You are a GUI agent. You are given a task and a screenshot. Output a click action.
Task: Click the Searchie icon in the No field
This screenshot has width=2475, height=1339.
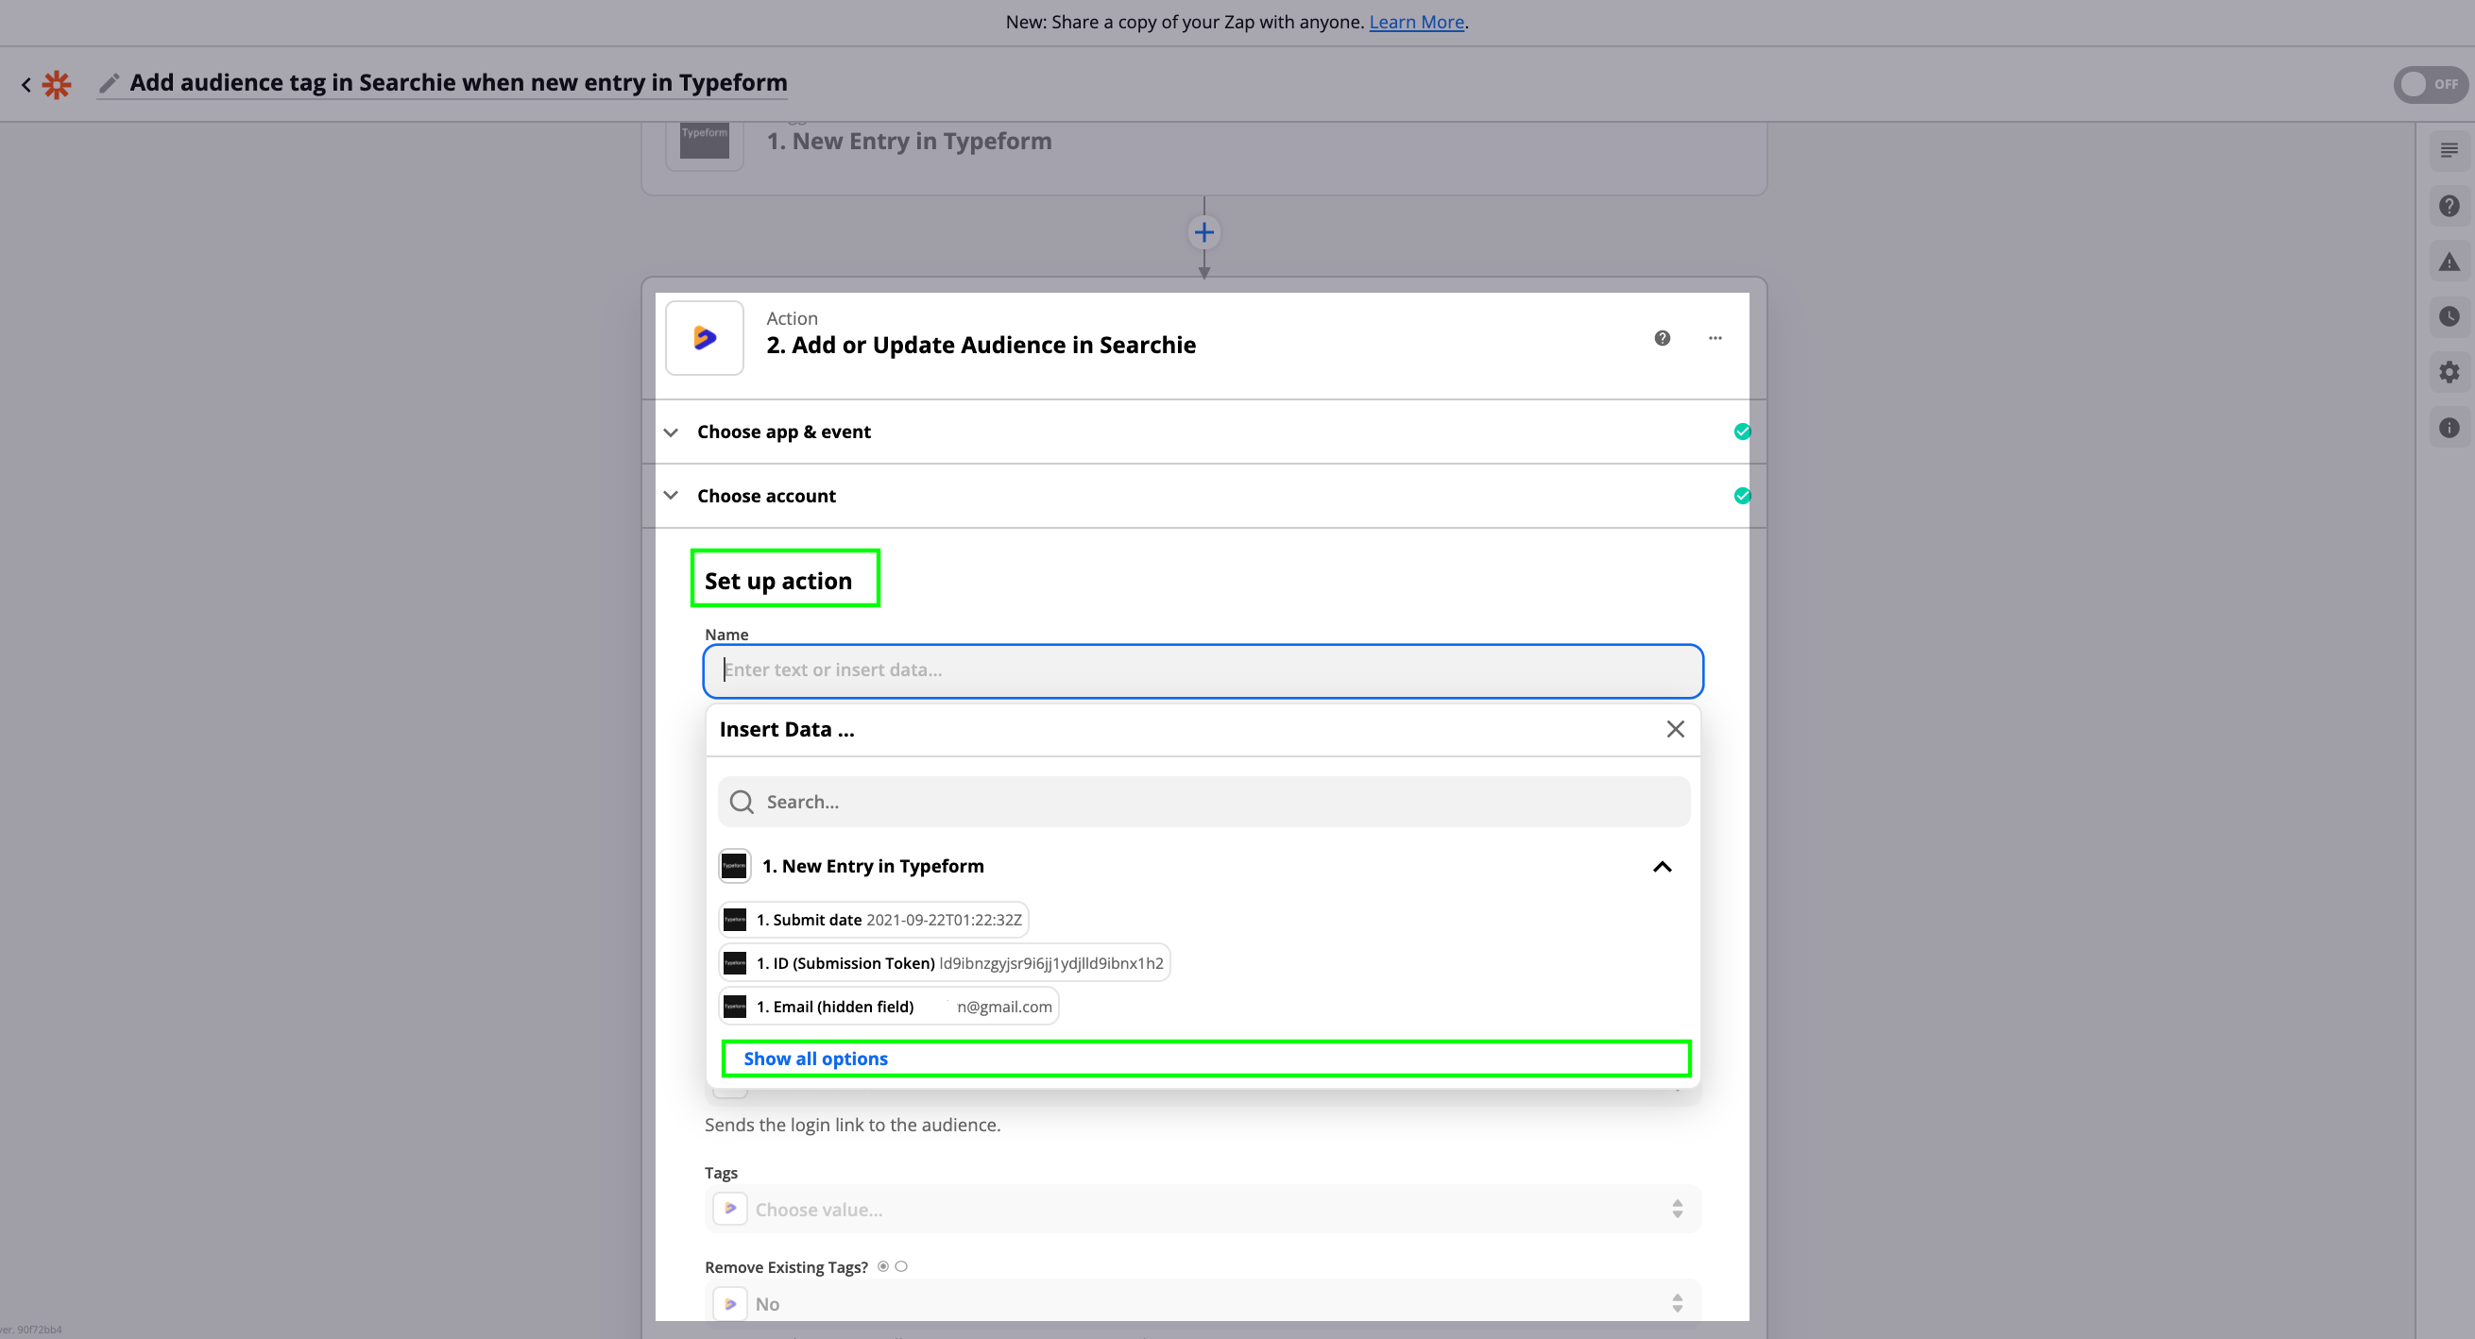click(x=729, y=1303)
